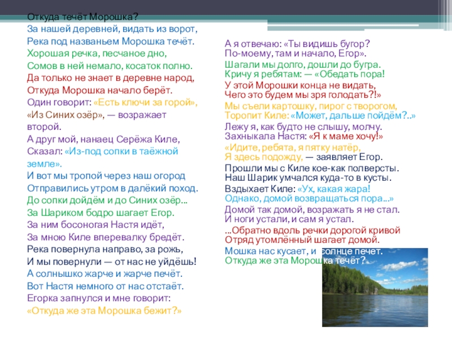Click line 'Чего это будем мы зря голодать?!»'
This screenshot has width=452, height=339.
[x=303, y=95]
